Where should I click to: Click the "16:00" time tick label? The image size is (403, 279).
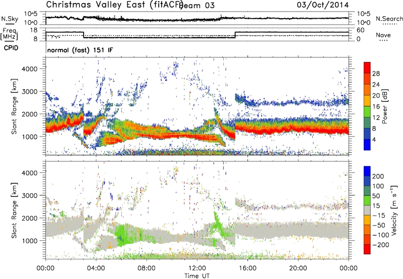[x=247, y=268]
